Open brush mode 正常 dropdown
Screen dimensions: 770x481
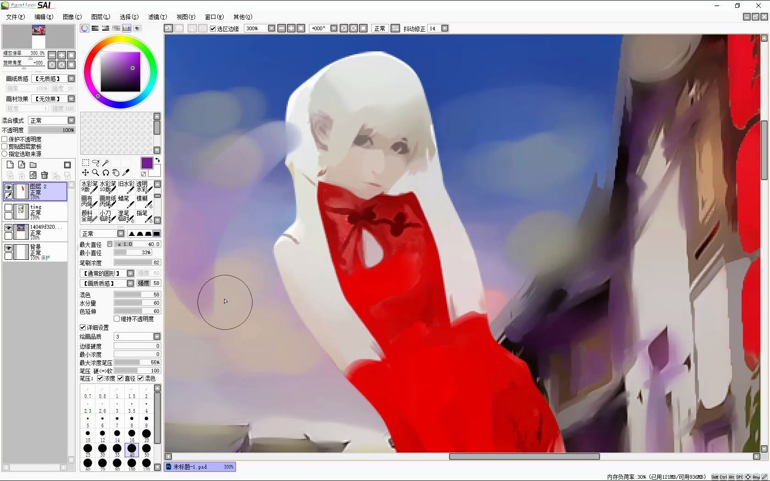tap(121, 234)
